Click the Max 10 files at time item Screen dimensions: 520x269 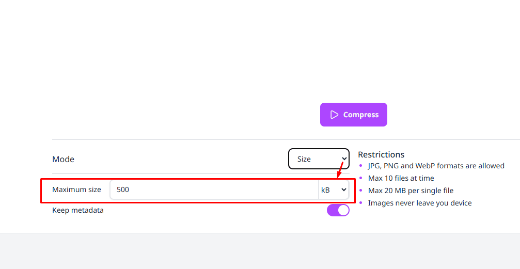pos(401,178)
